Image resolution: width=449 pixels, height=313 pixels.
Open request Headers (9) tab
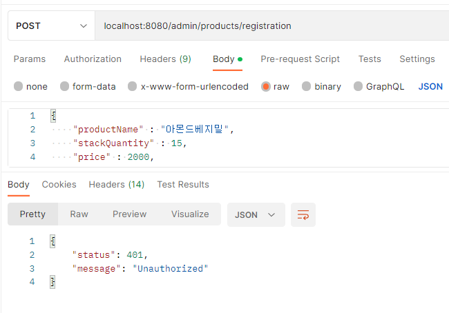coord(165,59)
